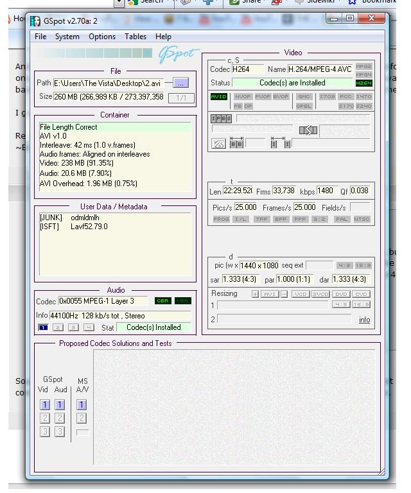
Task: Click the DVD resize preset button
Action: (x=341, y=294)
